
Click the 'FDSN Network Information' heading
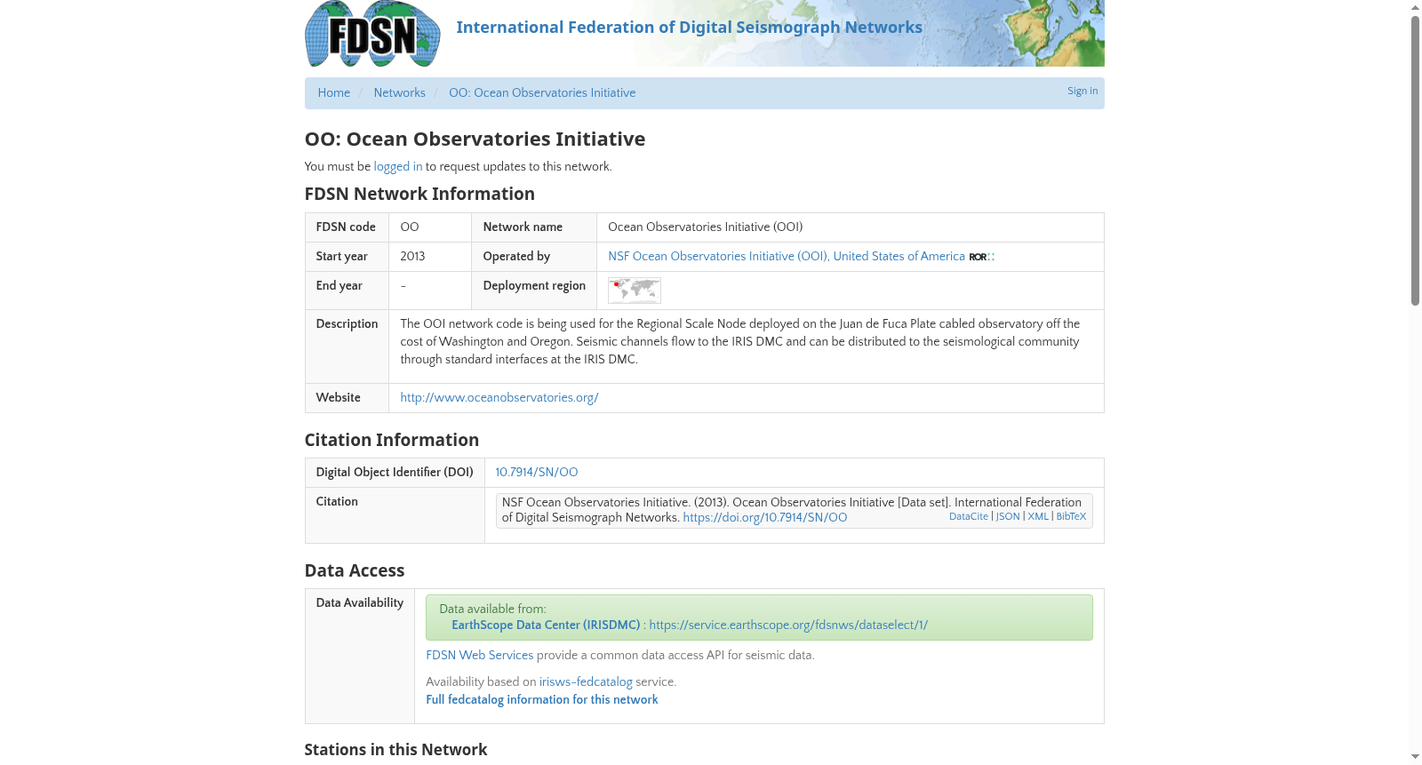click(419, 194)
